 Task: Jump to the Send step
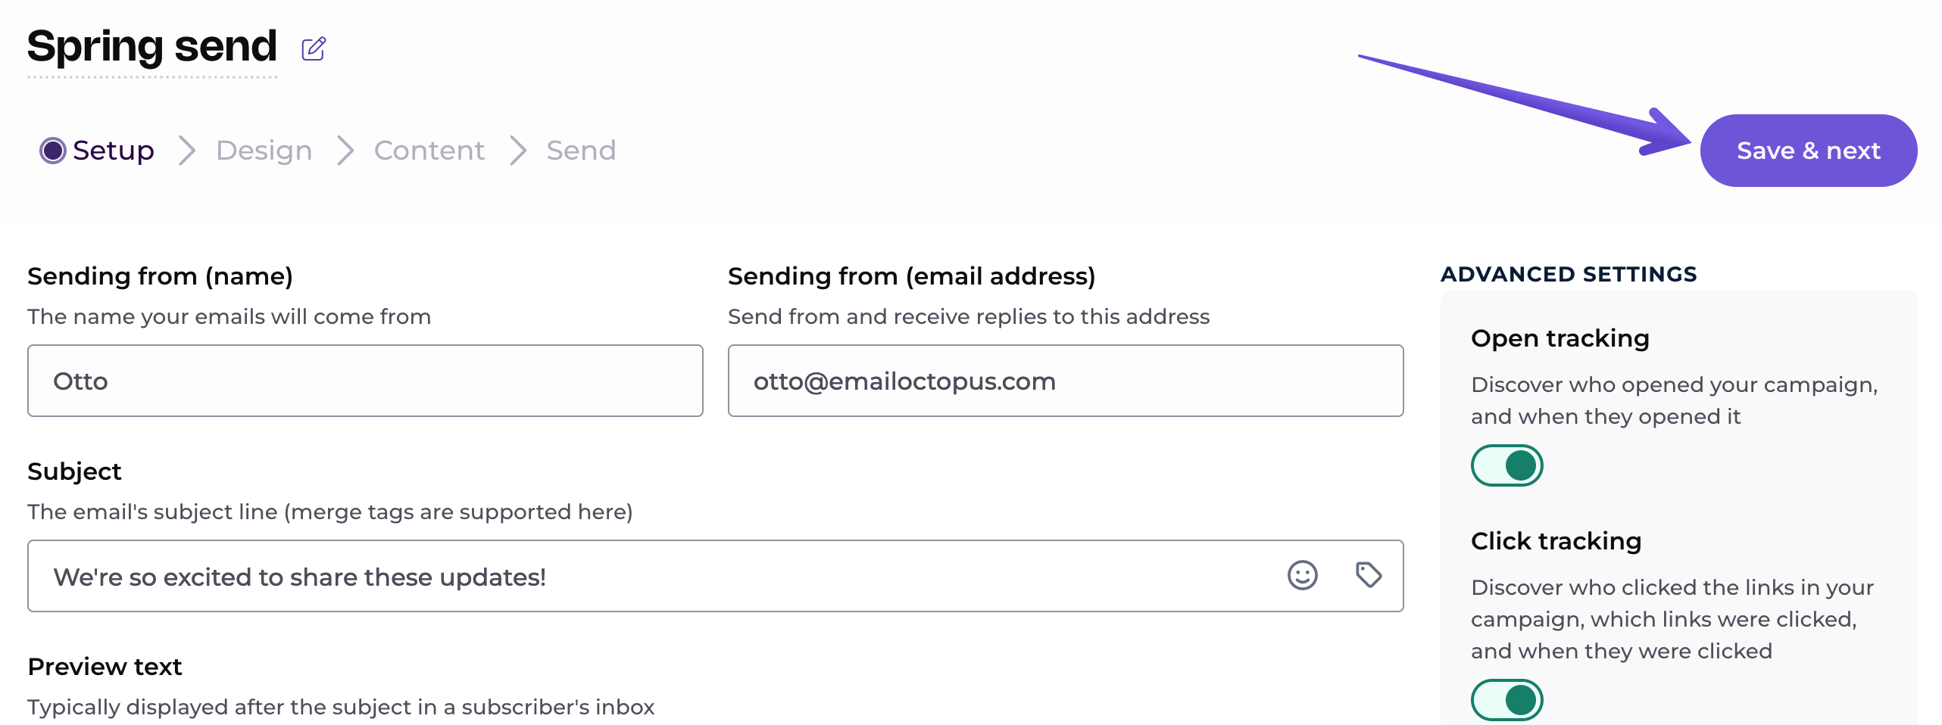pos(581,151)
